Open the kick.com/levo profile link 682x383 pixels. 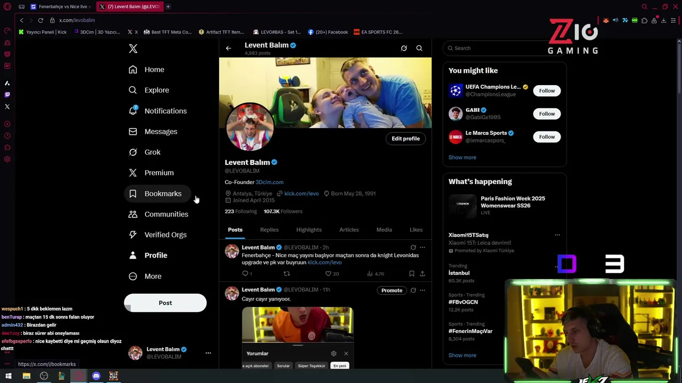pos(301,194)
